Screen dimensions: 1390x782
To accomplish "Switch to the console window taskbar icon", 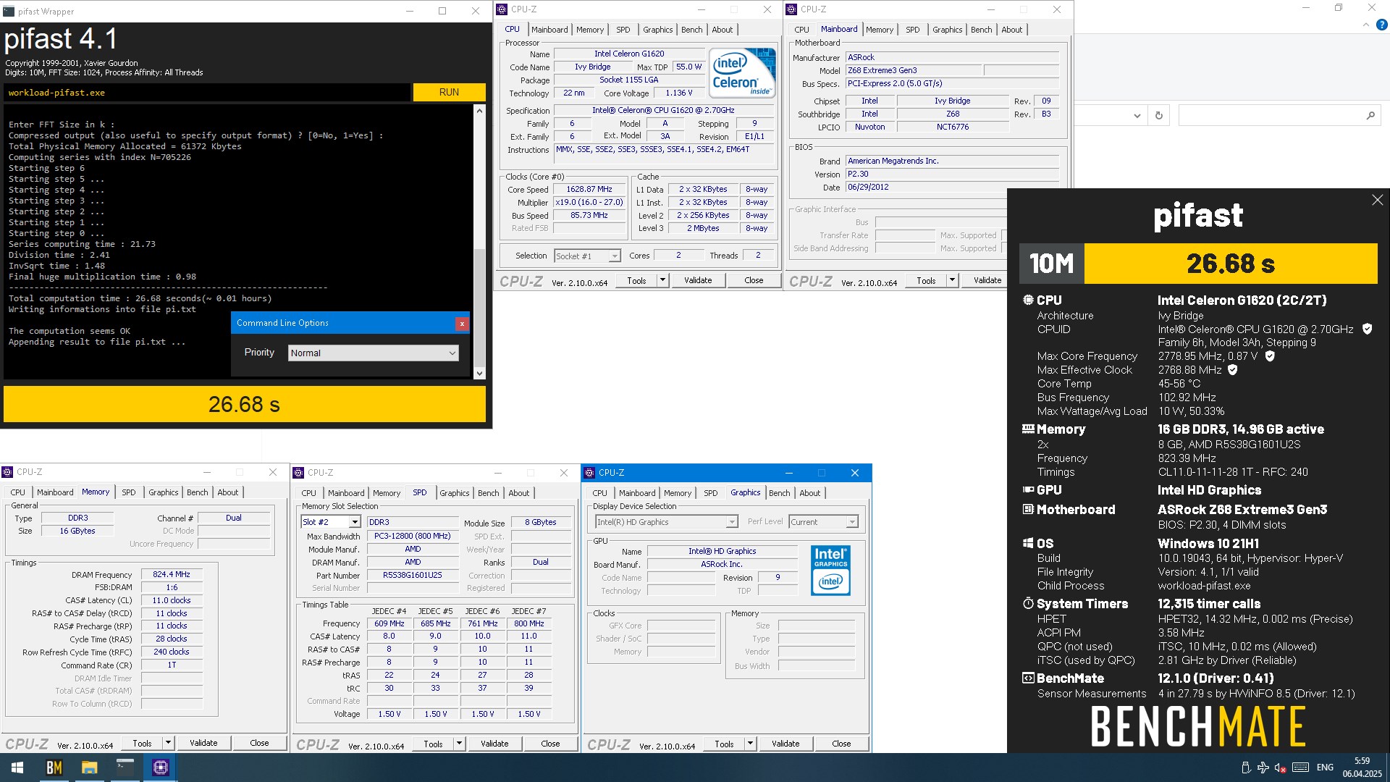I will click(125, 768).
